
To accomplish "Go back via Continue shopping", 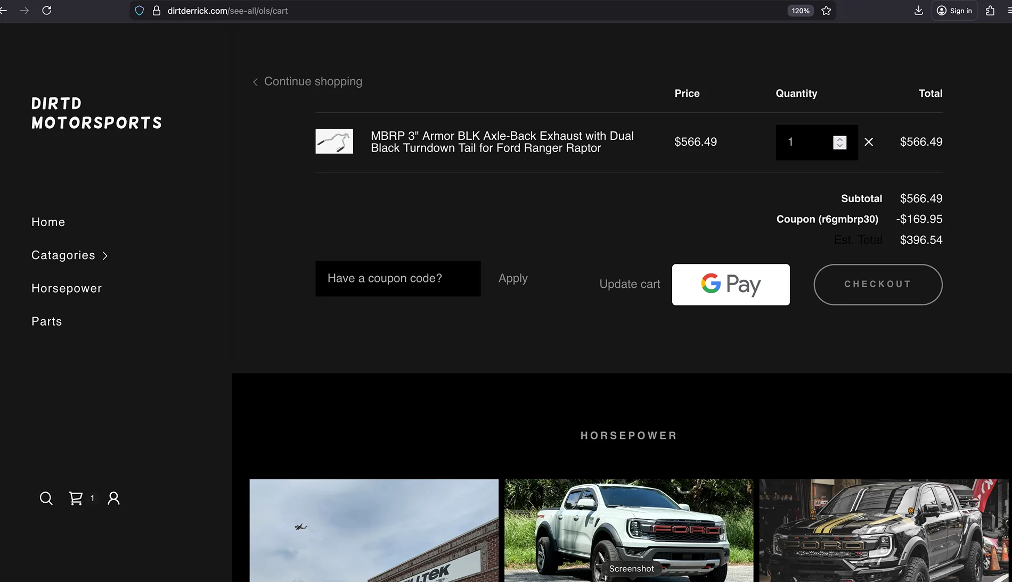I will 307,81.
